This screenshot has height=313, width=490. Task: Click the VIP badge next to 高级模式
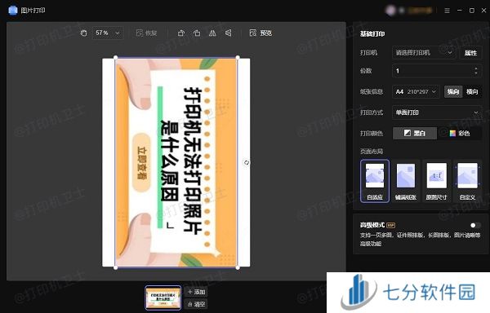(x=390, y=225)
